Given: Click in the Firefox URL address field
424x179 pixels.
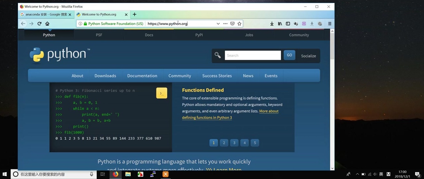Looking at the screenshot, I should pyautogui.click(x=180, y=24).
